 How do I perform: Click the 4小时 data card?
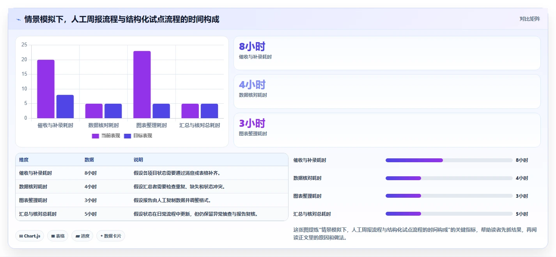click(387, 91)
